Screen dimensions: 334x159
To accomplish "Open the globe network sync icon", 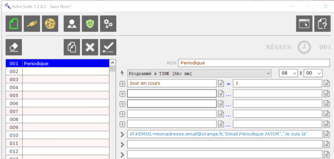I will [50, 24].
